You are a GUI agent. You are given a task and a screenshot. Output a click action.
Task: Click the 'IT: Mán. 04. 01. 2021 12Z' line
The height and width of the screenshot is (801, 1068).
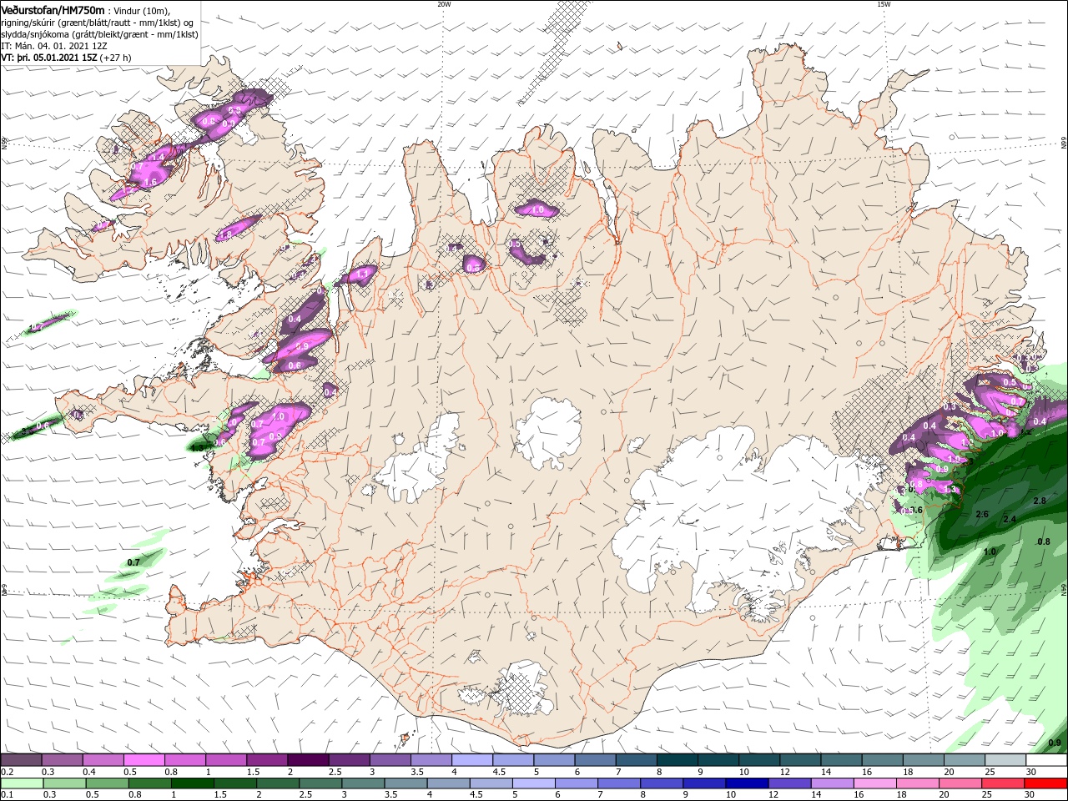coord(54,46)
